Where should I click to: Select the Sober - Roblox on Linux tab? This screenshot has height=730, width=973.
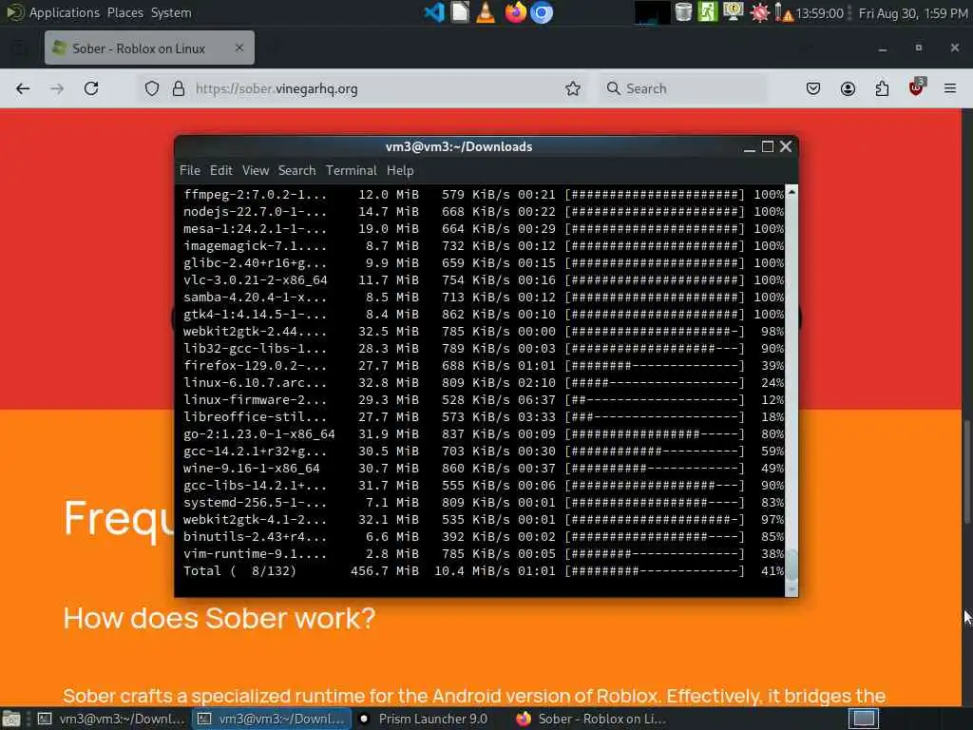[x=149, y=48]
